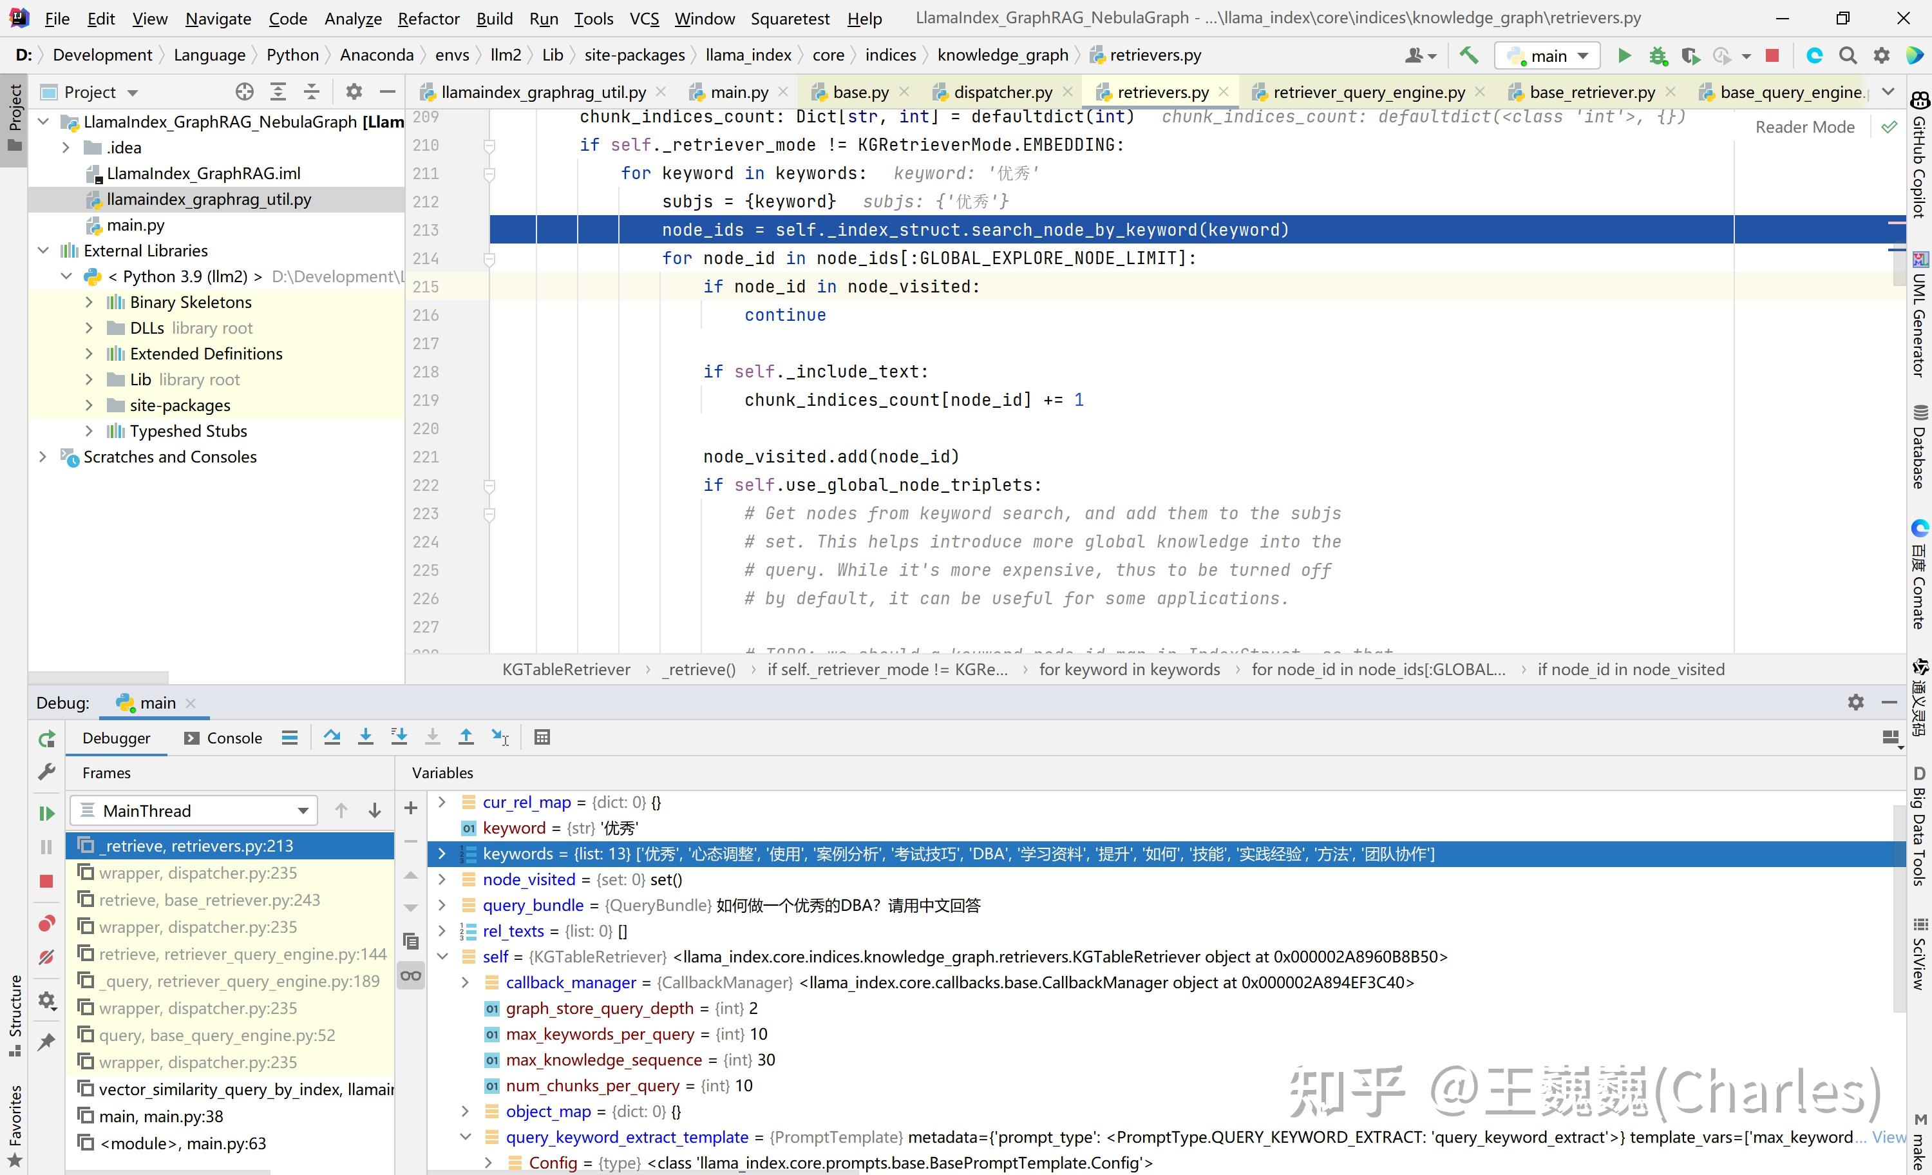Viewport: 1932px width, 1175px height.
Task: Toggle the glasses watches-view button
Action: coord(411,976)
